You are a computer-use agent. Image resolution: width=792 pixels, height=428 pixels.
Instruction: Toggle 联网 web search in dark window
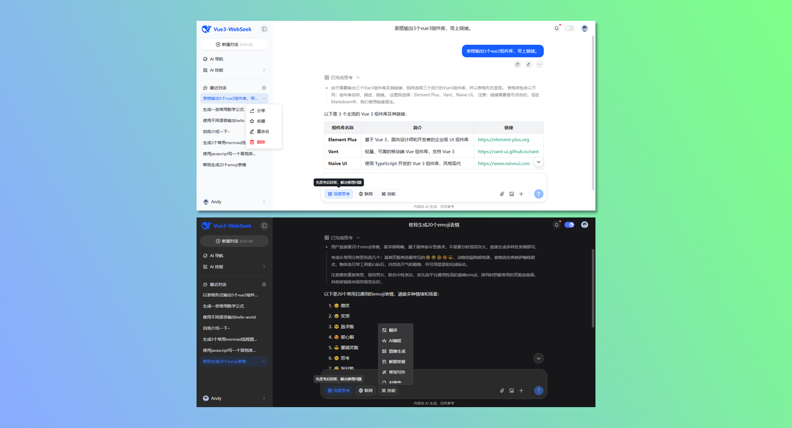tap(365, 391)
